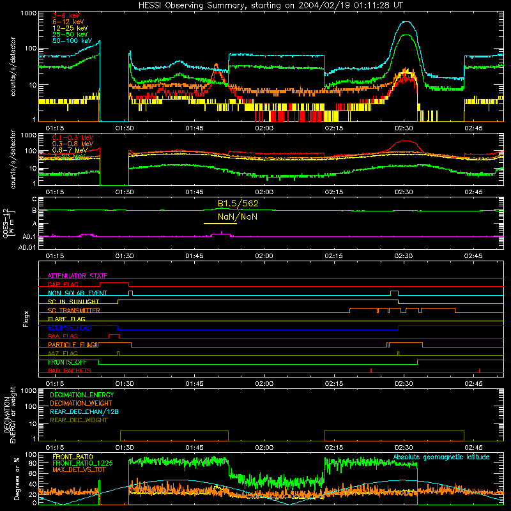Select the SAA_FLAG label

click(63, 336)
